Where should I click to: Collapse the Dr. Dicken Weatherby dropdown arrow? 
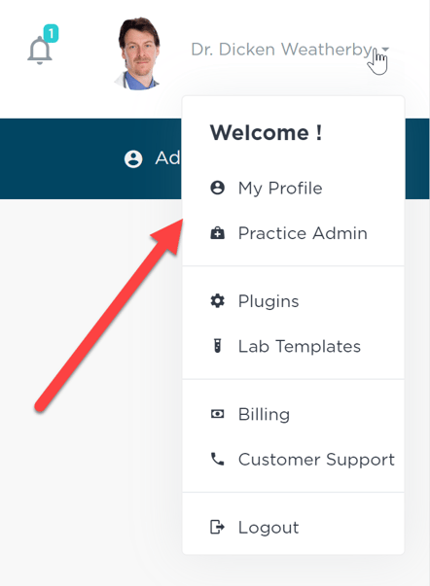coord(386,49)
